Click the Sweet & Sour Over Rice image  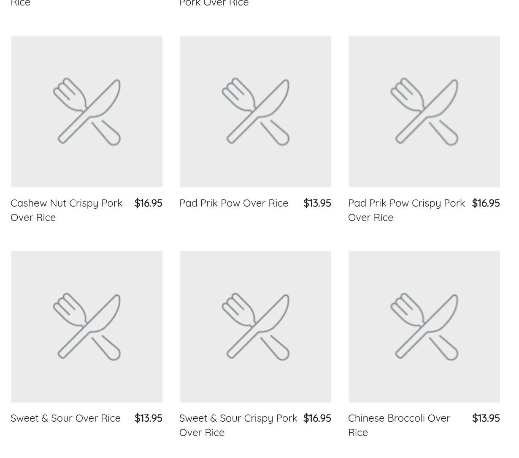pyautogui.click(x=86, y=327)
